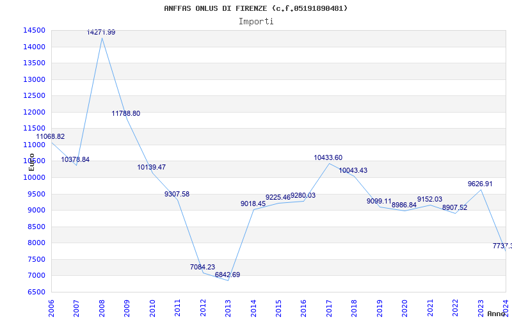Click the 2017 x-axis year label
The image size is (512, 320).
click(x=329, y=308)
